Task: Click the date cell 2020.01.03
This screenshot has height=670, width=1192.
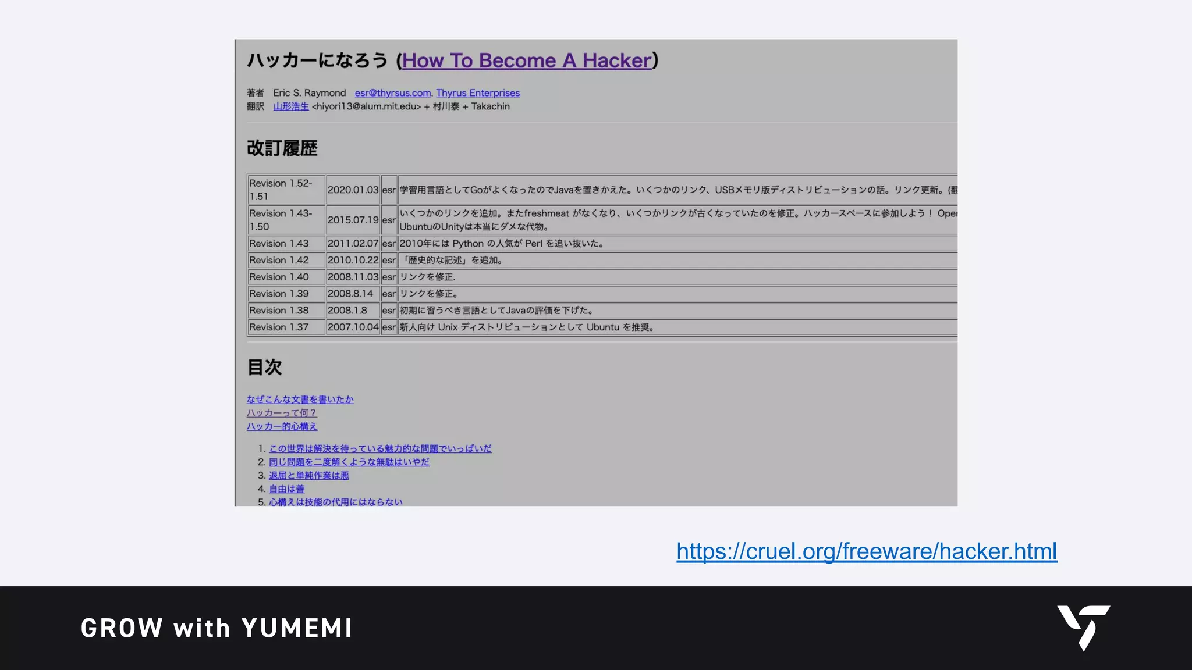Action: click(353, 190)
